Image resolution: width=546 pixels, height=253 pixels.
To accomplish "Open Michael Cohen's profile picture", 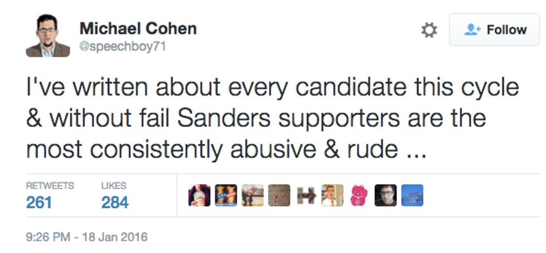I will 47,35.
